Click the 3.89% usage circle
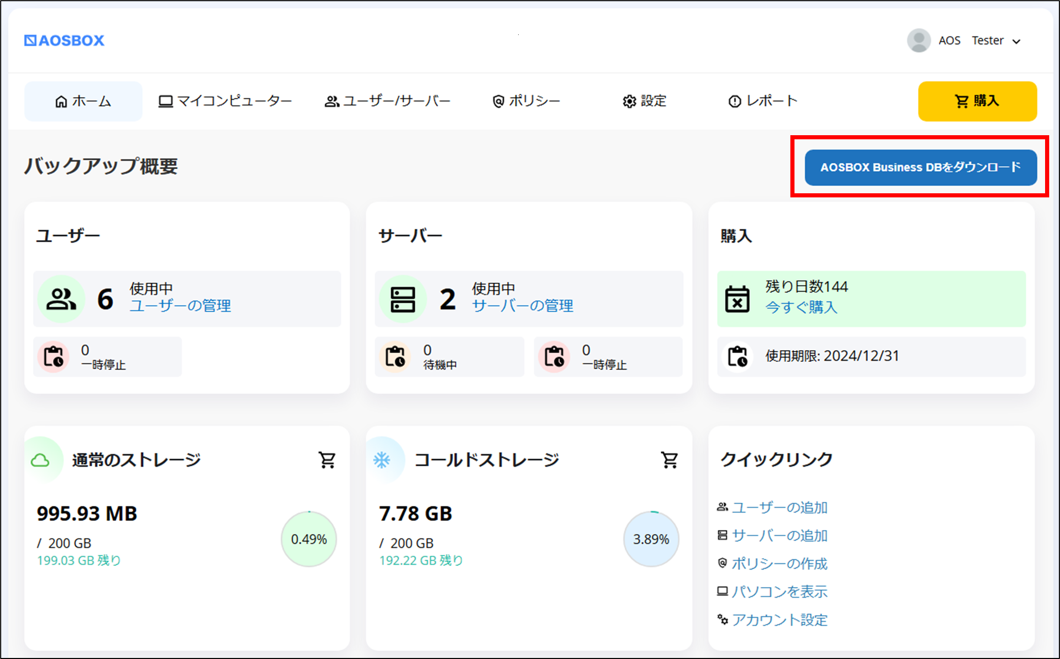The height and width of the screenshot is (659, 1060). point(651,539)
